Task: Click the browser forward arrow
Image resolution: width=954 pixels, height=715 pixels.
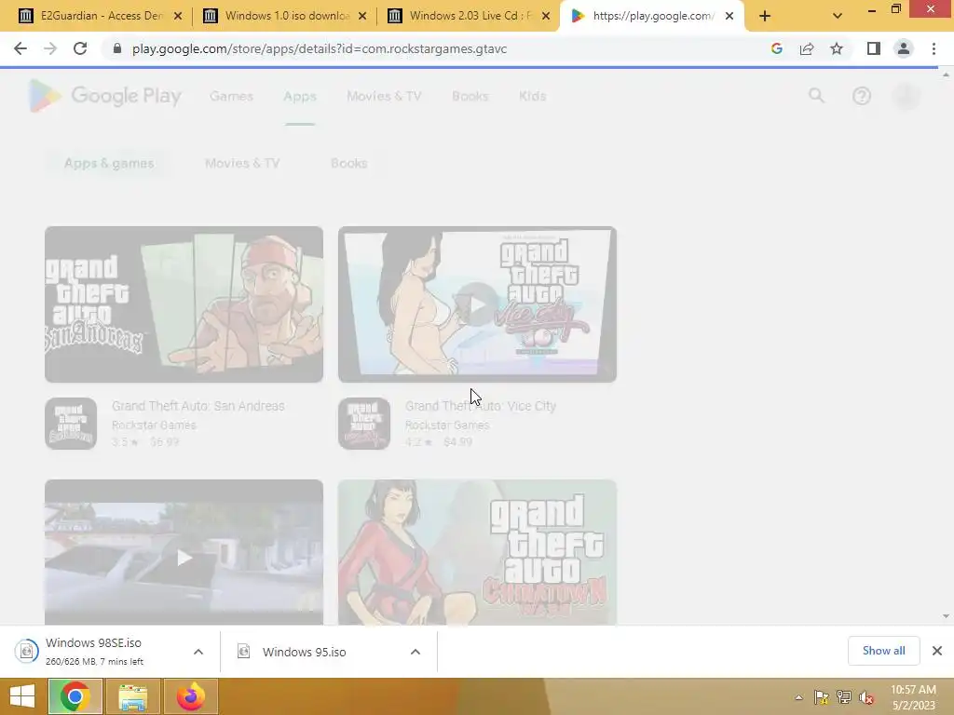Action: tap(50, 48)
